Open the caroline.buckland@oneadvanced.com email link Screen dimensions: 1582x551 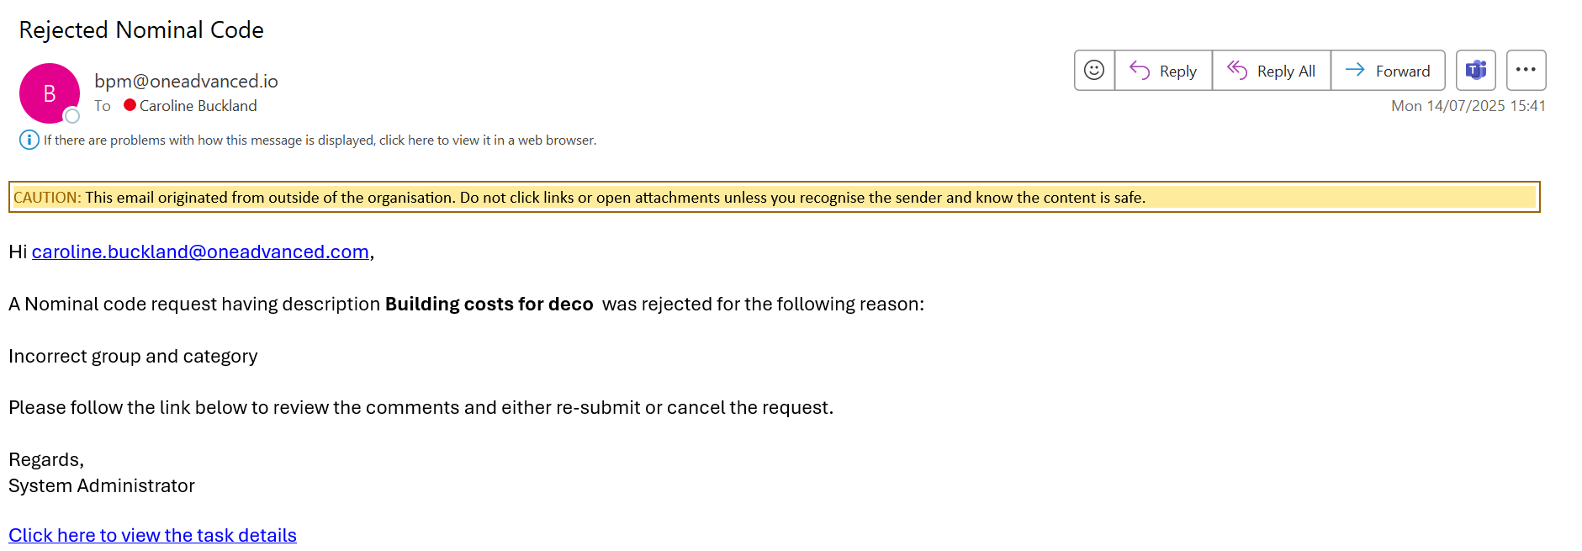click(x=200, y=252)
